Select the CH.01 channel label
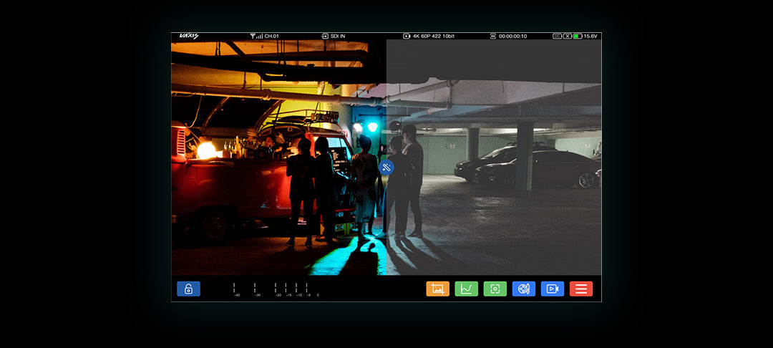The image size is (773, 348). pos(272,36)
